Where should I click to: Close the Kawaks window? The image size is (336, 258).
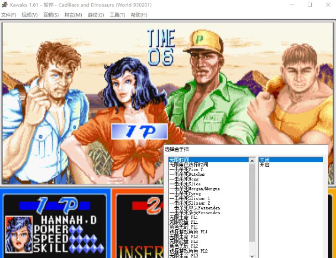click(328, 5)
